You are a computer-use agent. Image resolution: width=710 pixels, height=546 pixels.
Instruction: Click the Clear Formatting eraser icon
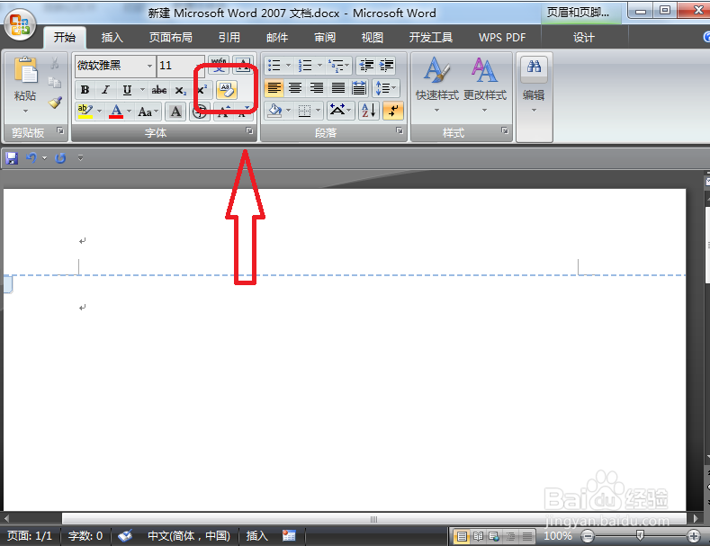click(x=227, y=90)
